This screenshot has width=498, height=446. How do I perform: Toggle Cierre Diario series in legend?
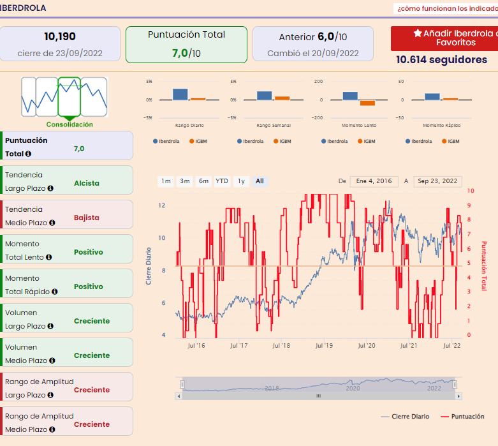[x=405, y=417]
